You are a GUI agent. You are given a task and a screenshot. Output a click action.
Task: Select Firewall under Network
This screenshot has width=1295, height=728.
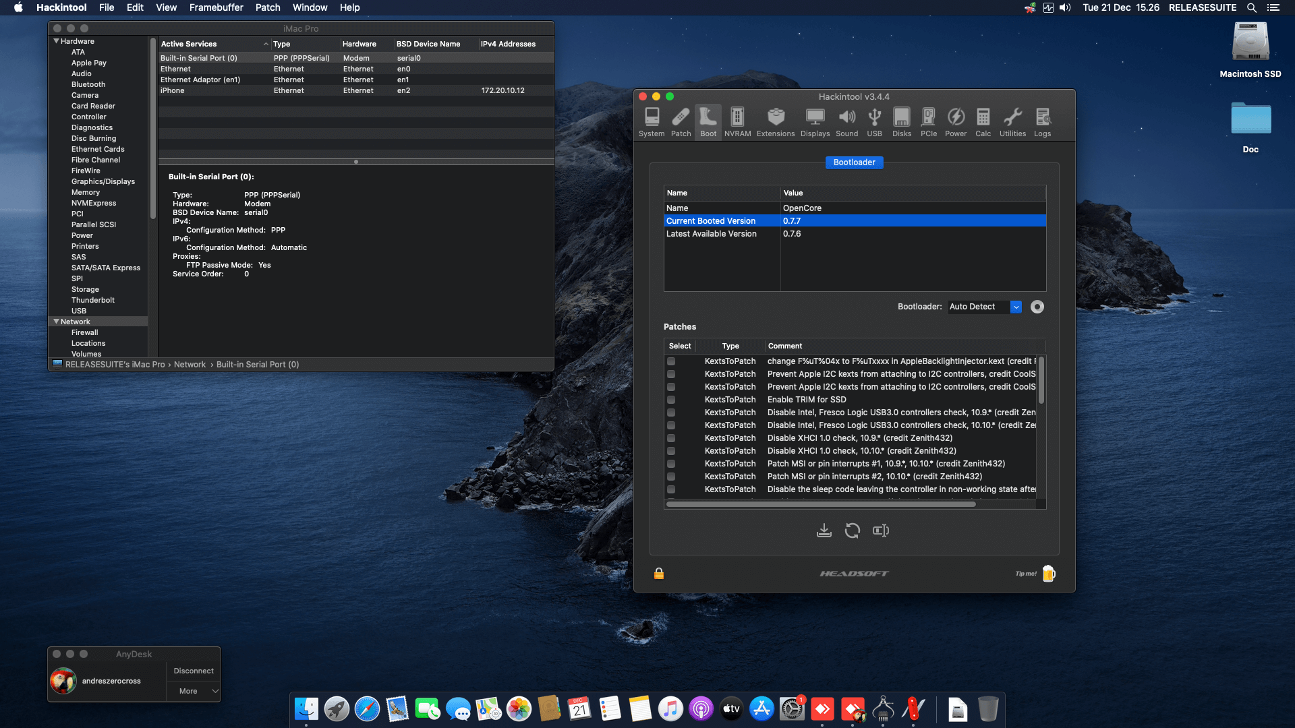point(85,332)
